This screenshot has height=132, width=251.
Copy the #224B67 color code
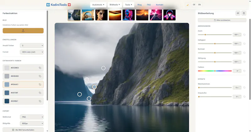(40, 101)
